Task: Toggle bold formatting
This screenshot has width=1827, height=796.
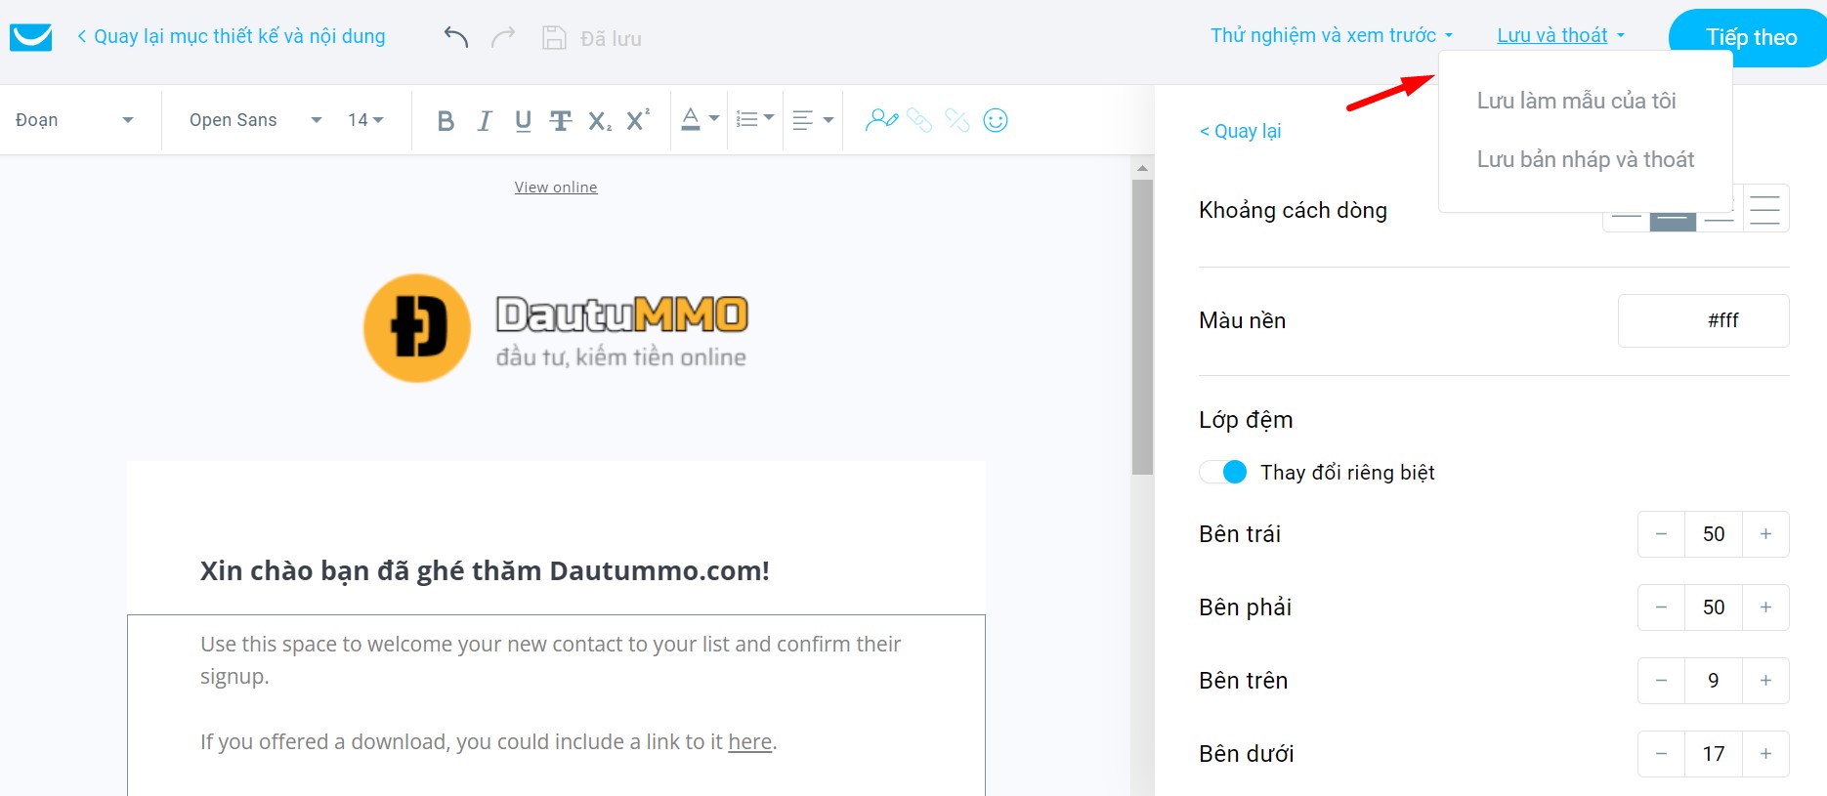Action: coord(446,120)
